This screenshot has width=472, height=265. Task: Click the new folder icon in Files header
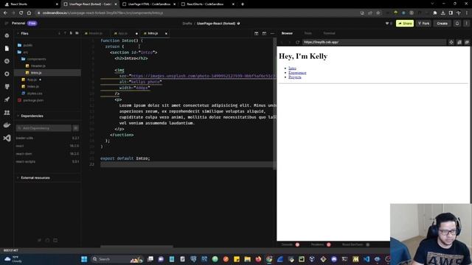(x=77, y=33)
